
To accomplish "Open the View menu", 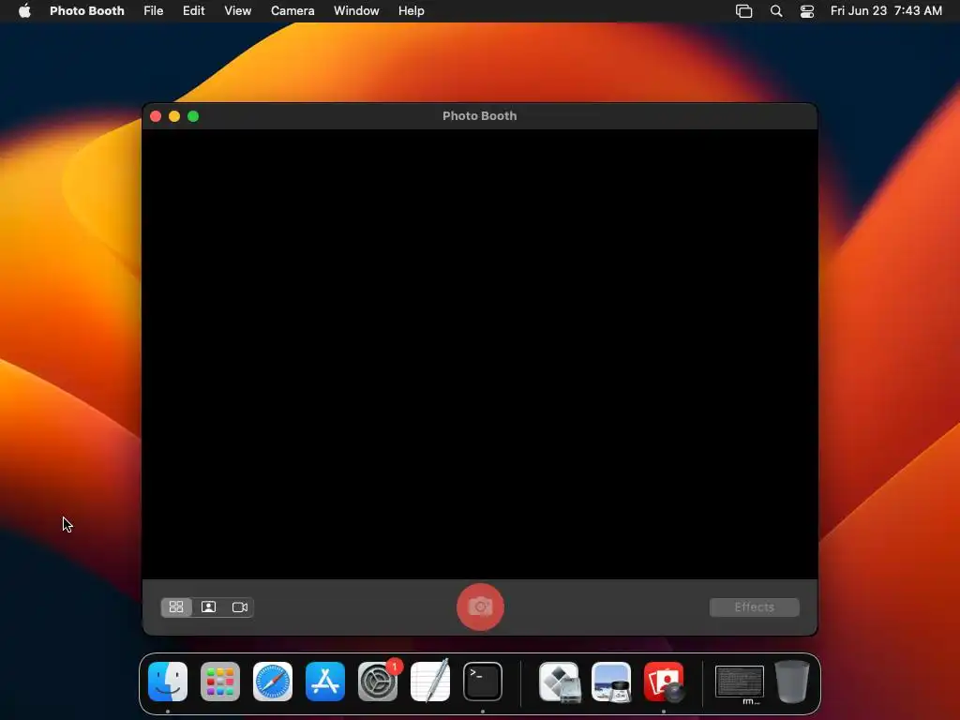I will 237,11.
